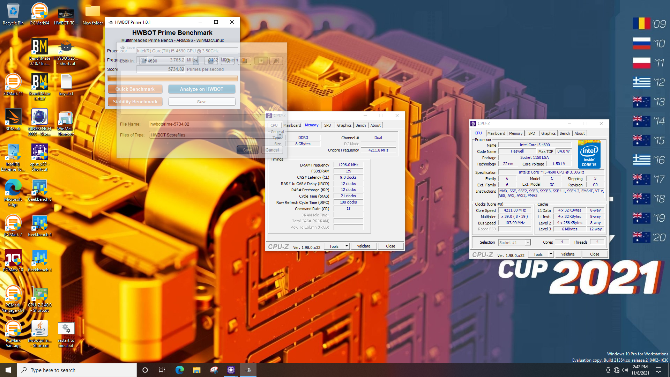Click Cancel in the Save dialog
Image resolution: width=670 pixels, height=377 pixels.
point(272,150)
